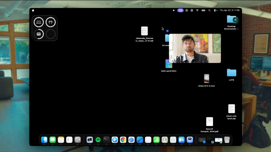The width and height of the screenshot is (271, 152).
Task: Open Messages app in the Dock
Action: [x=53, y=140]
